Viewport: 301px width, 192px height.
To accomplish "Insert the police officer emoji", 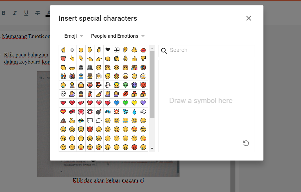I will [81, 76].
